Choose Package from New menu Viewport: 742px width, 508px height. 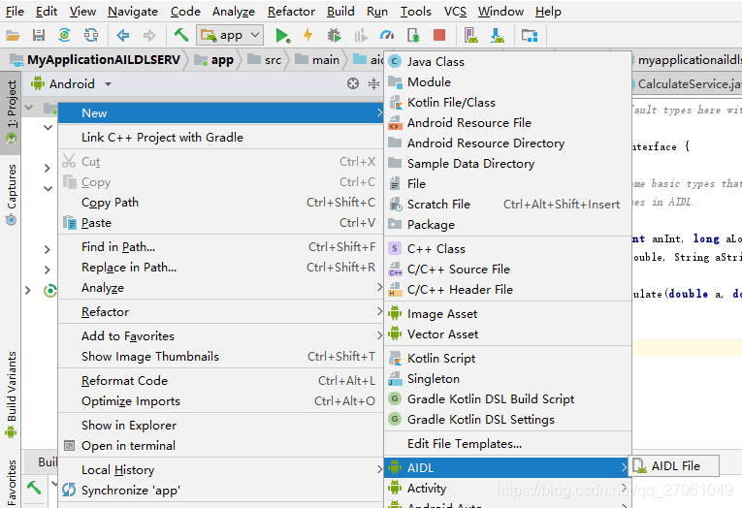507,224
